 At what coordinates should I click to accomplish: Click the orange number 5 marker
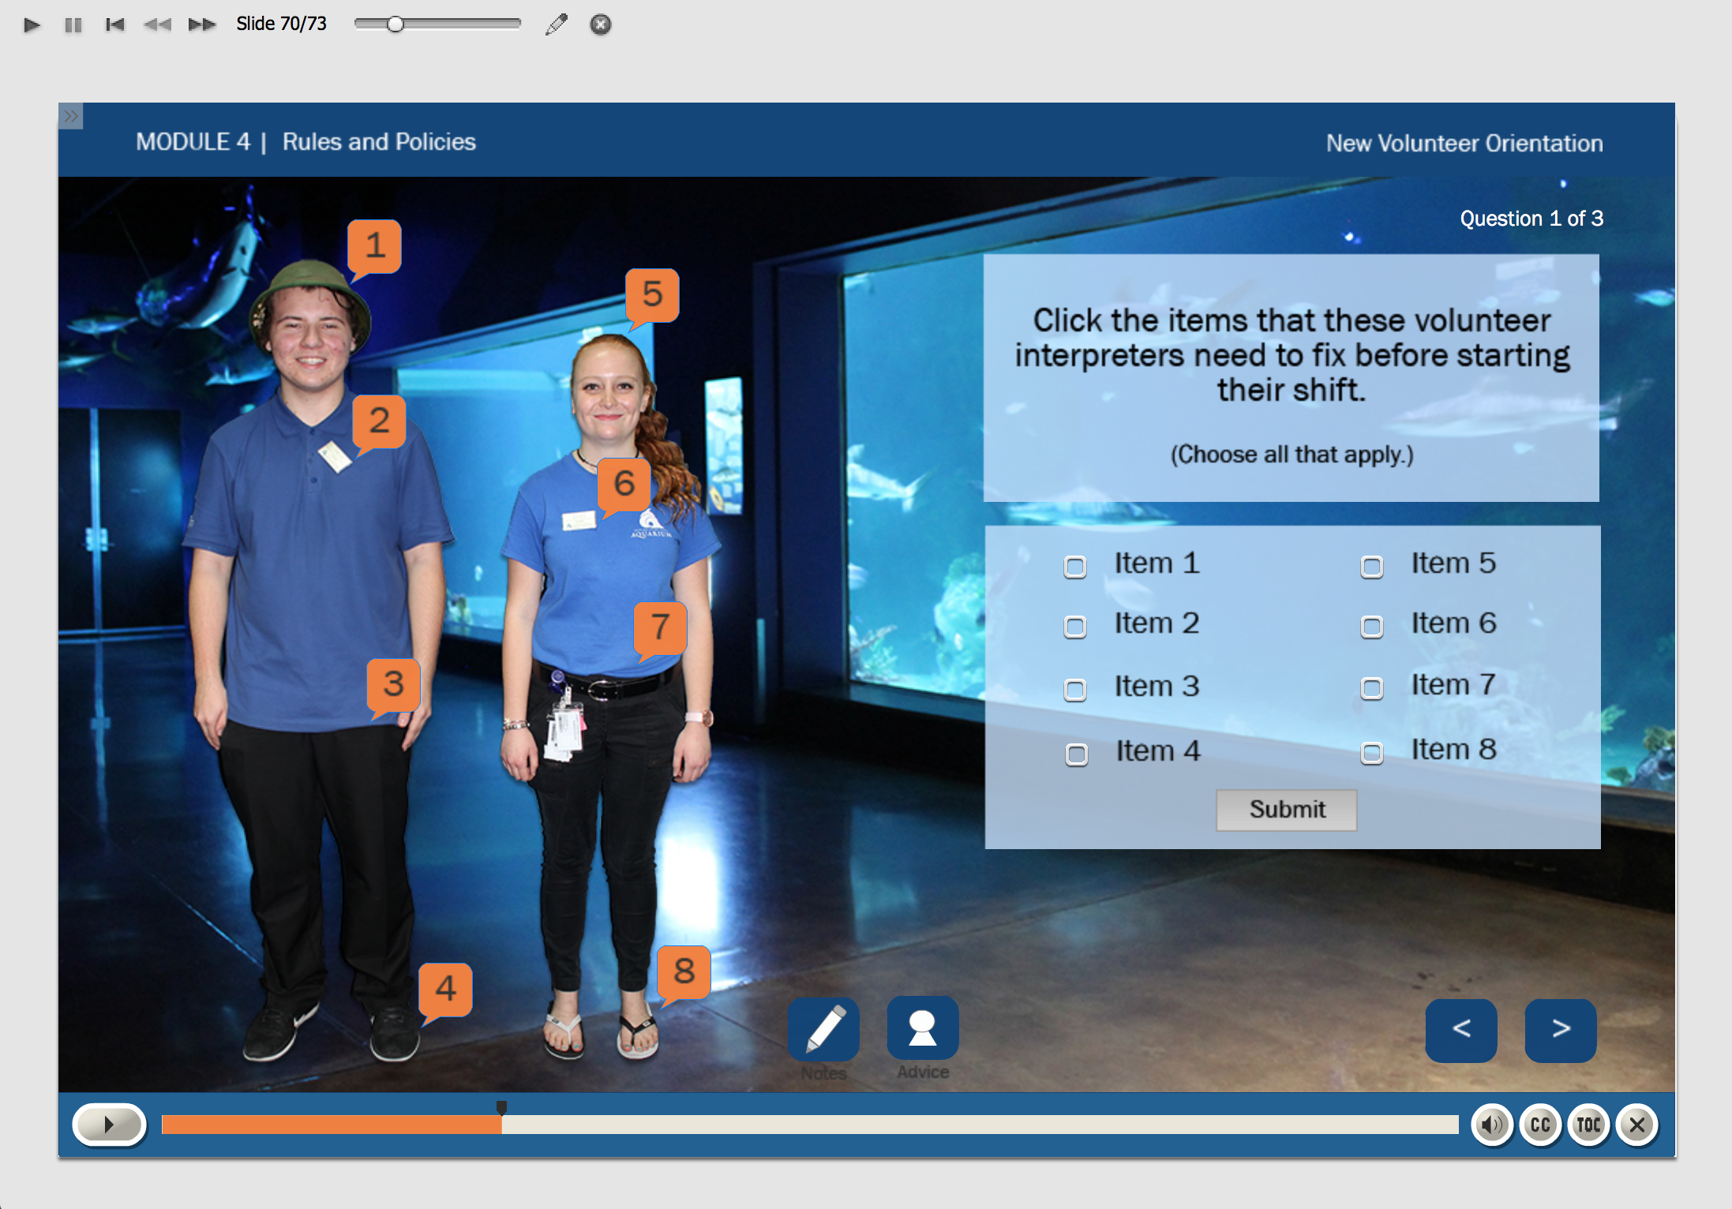(652, 294)
